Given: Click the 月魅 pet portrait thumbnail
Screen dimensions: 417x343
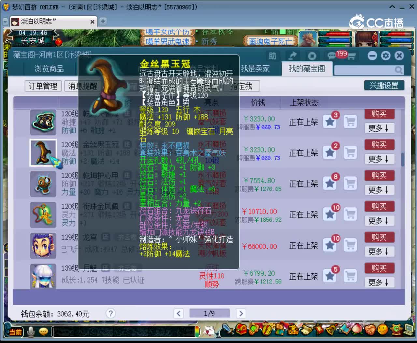Looking at the screenshot, I should click(43, 276).
